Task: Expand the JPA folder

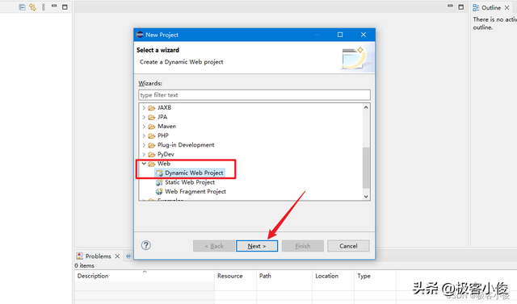Action: pos(144,117)
